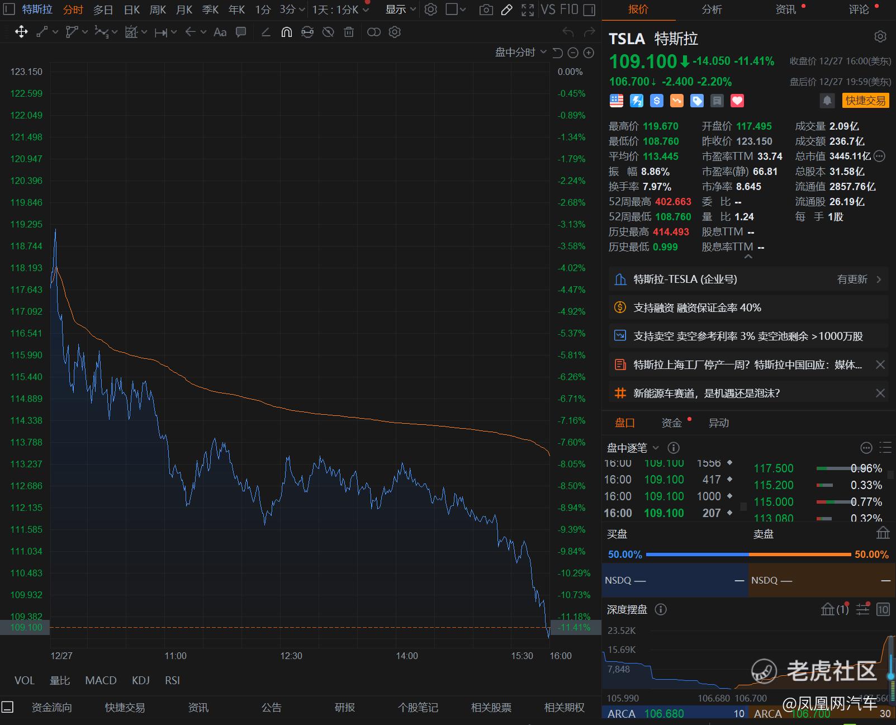Screen dimensions: 896x725
Task: Toggle left sidebar panel icon
Action: point(8,10)
